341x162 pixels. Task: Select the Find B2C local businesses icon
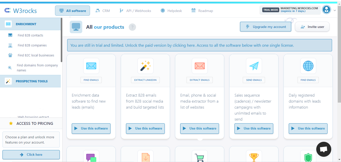click(10, 55)
